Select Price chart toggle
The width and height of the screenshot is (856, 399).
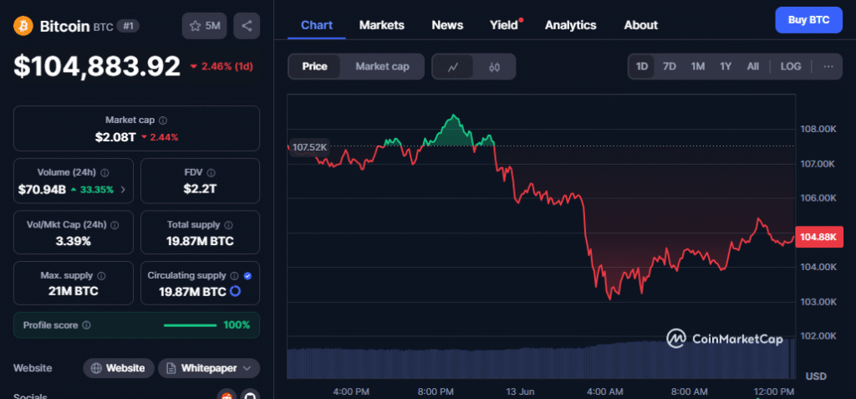314,67
